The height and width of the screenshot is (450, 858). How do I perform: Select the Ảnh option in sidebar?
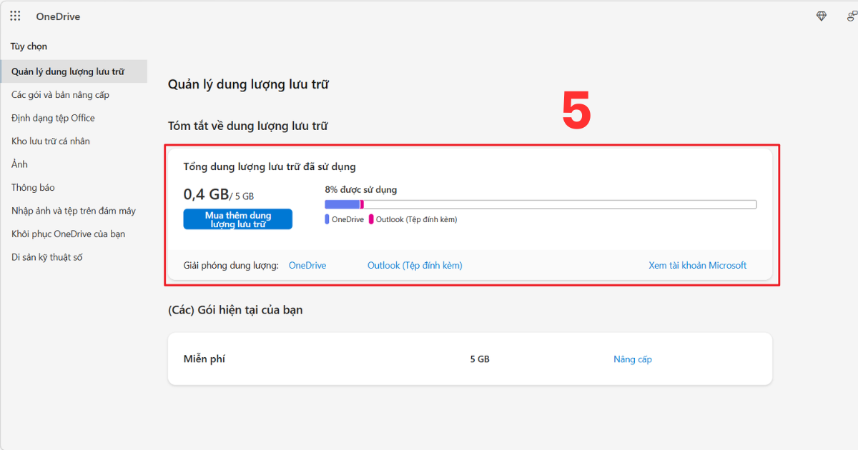click(19, 164)
